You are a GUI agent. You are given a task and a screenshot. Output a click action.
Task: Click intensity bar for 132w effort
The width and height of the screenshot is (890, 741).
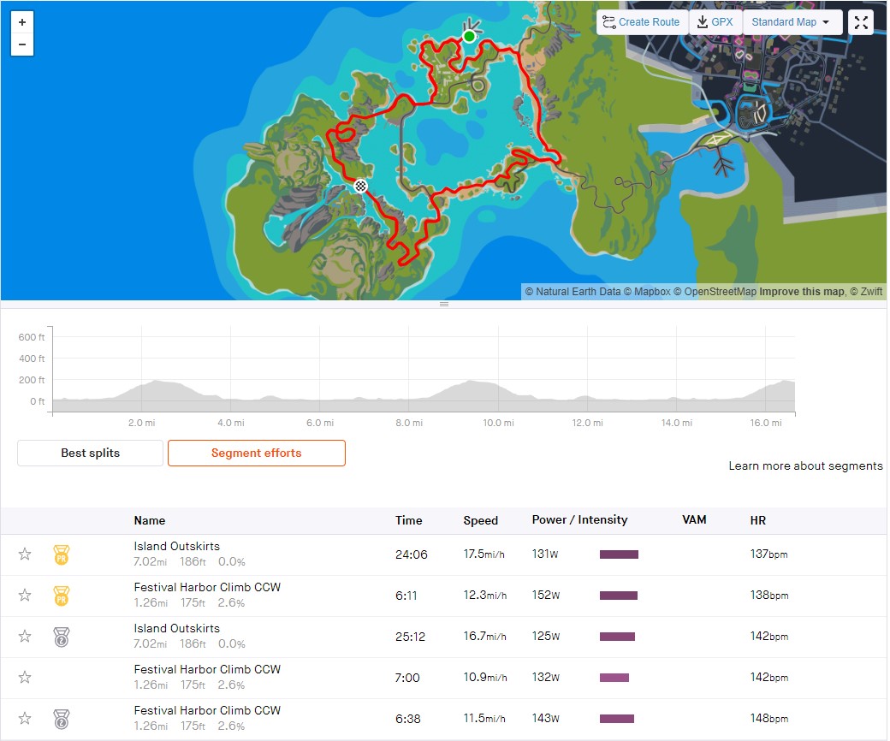[x=615, y=679]
